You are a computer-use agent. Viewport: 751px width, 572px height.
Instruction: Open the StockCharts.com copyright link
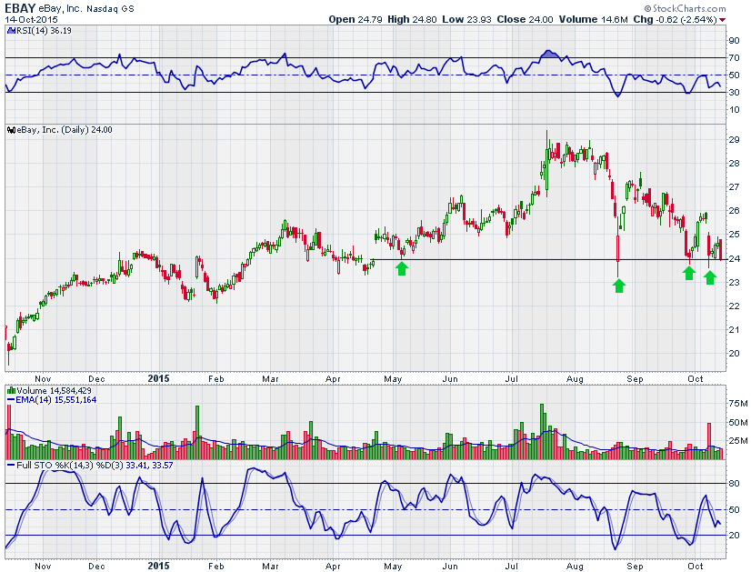point(685,8)
